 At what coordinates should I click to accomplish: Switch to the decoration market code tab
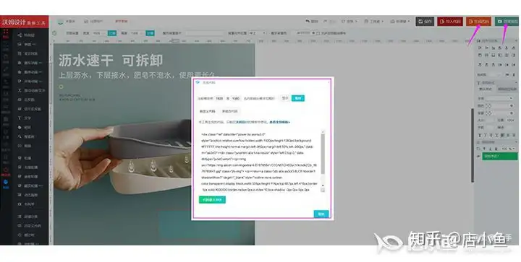[x=229, y=111]
